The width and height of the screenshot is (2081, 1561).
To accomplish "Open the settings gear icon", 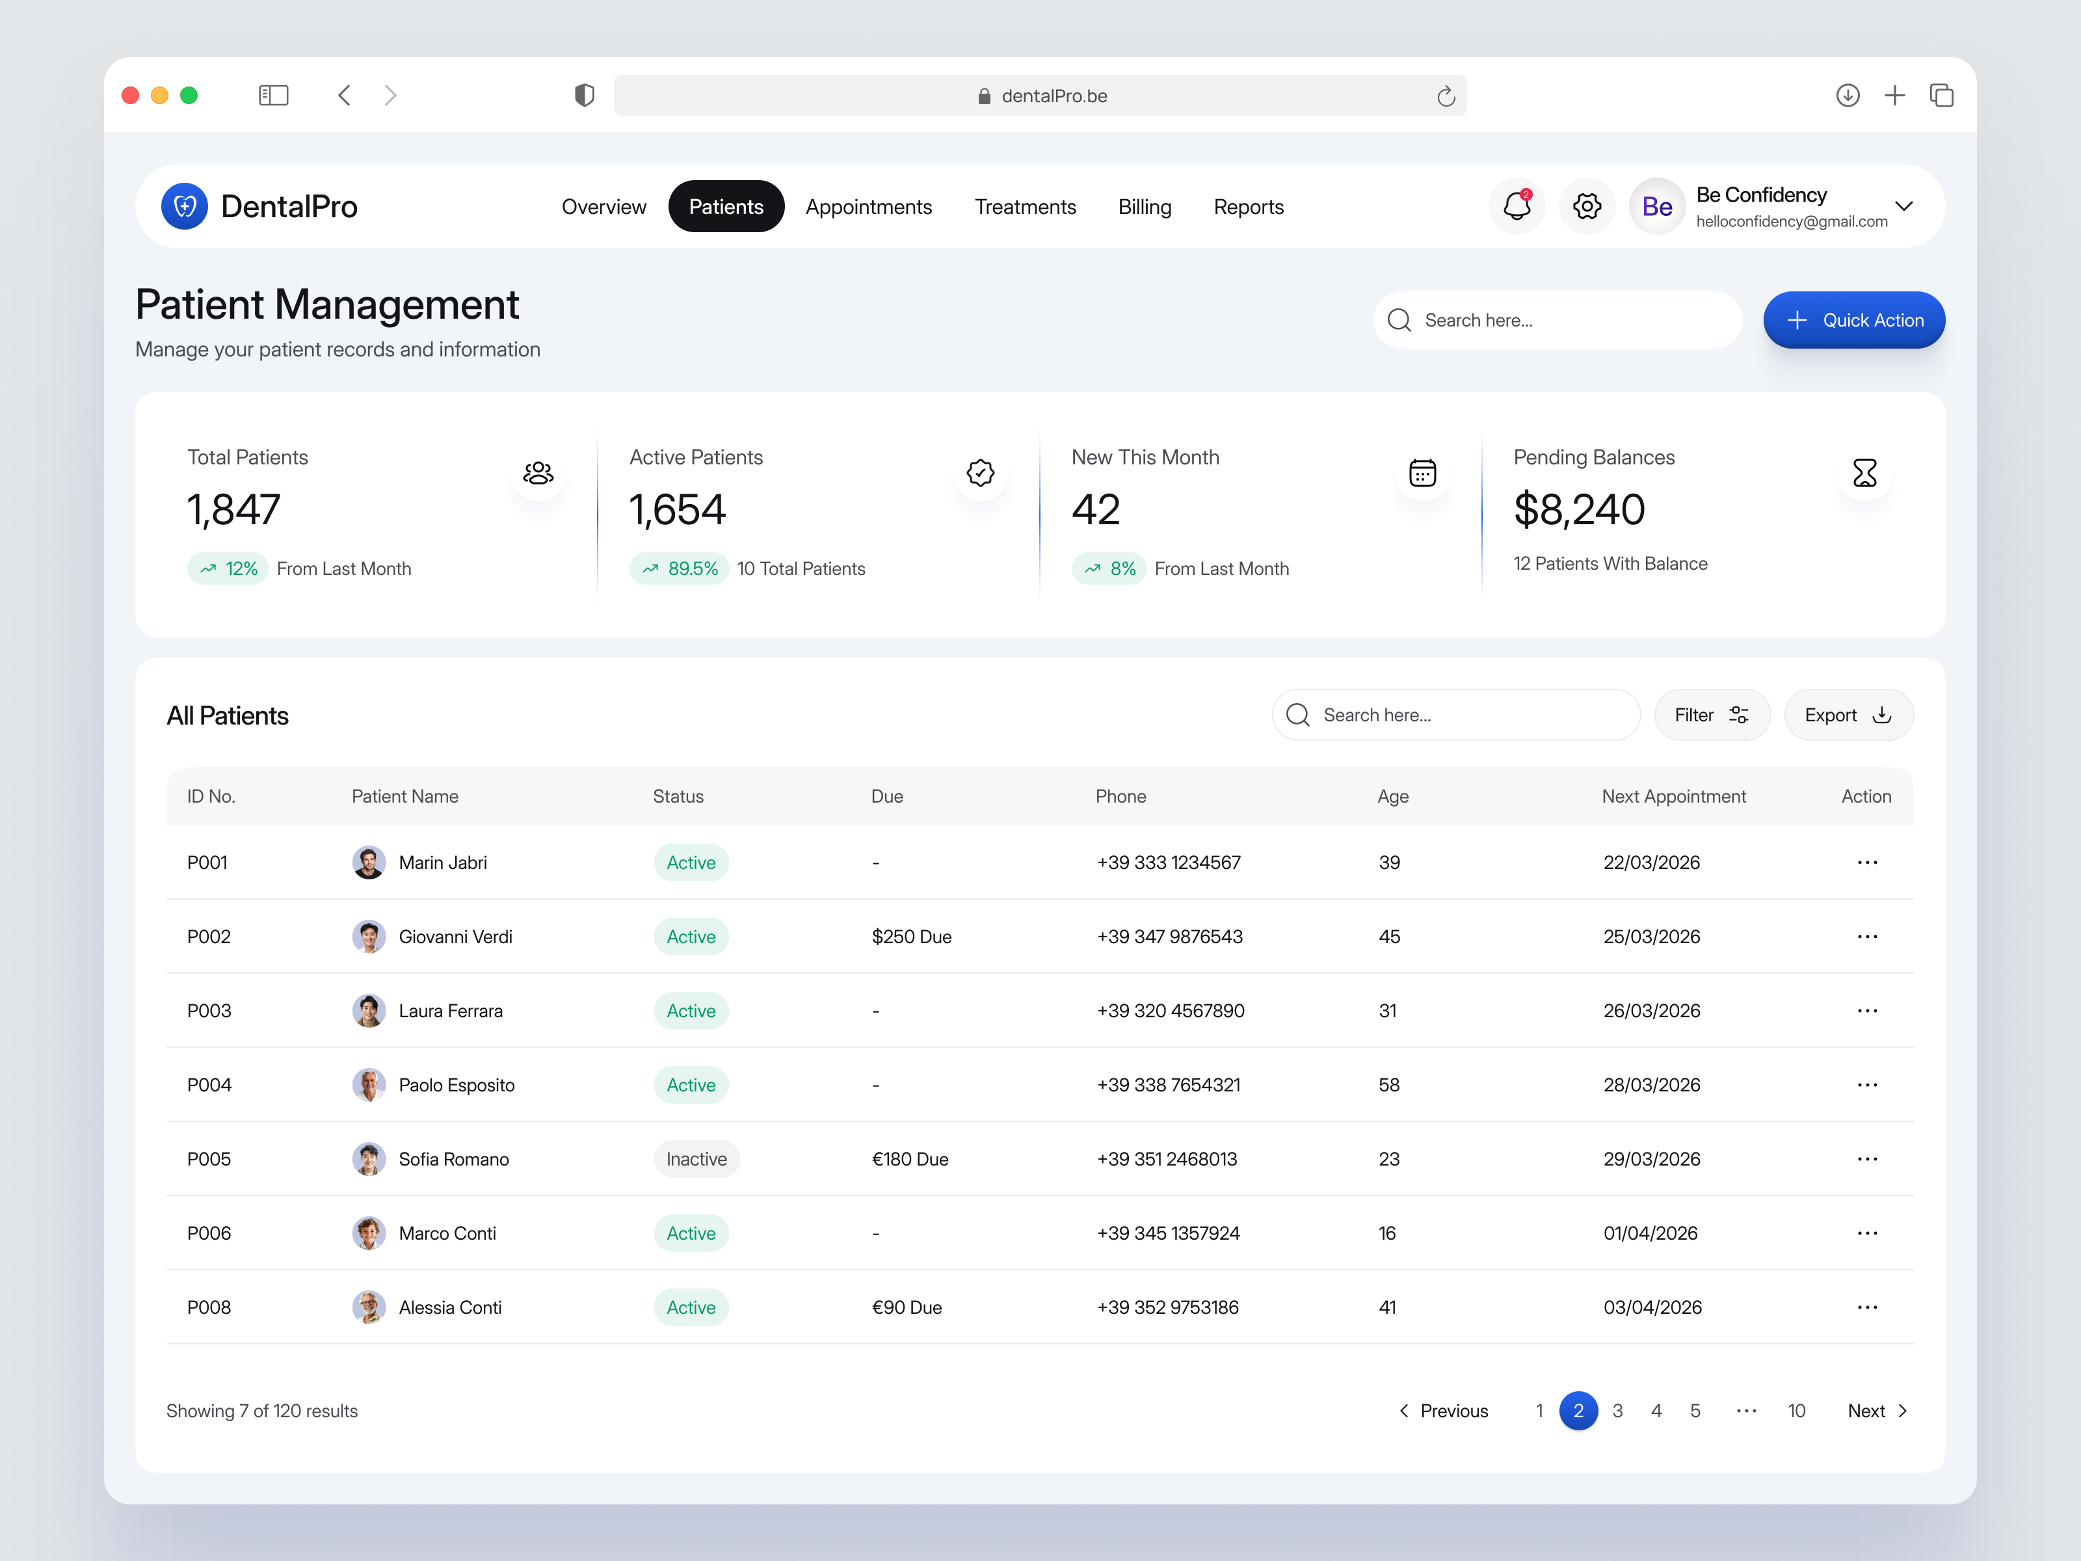I will 1586,206.
